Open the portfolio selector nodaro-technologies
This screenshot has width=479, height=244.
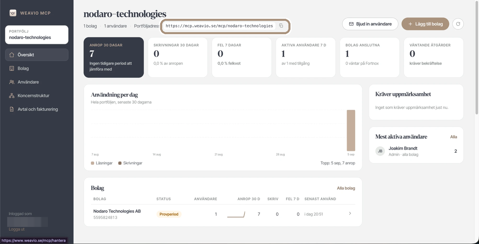click(x=37, y=35)
